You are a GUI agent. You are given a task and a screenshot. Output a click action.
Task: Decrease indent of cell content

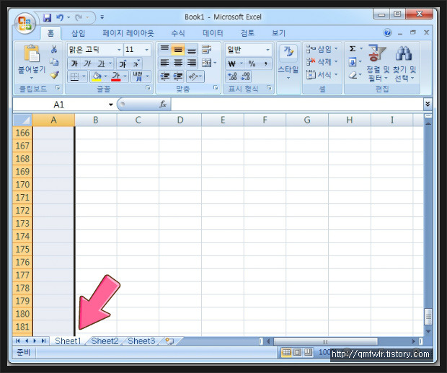165,76
